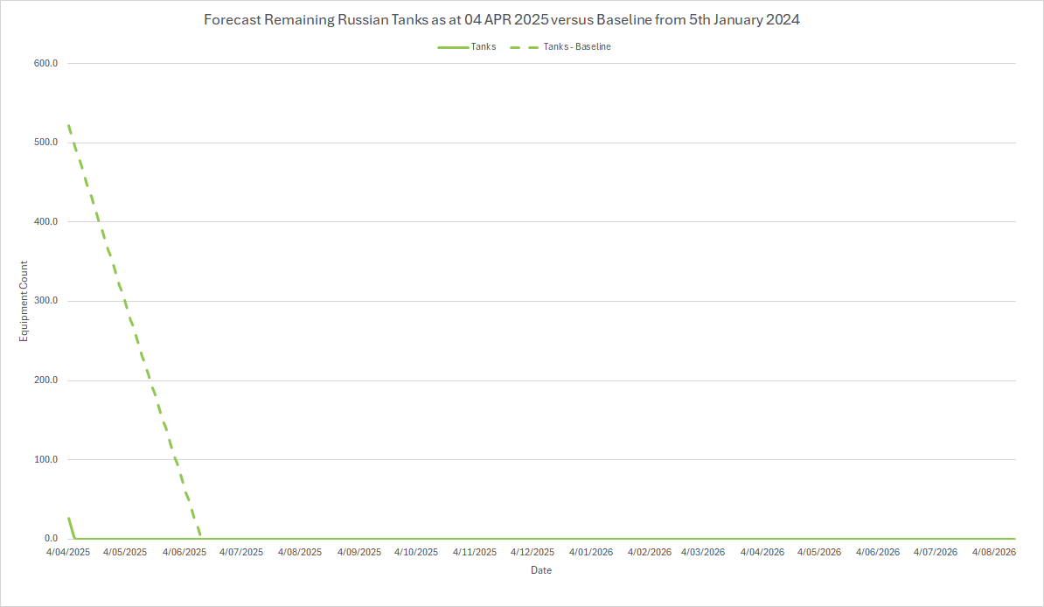Select the solid green Tanks legend line marker

pos(453,47)
